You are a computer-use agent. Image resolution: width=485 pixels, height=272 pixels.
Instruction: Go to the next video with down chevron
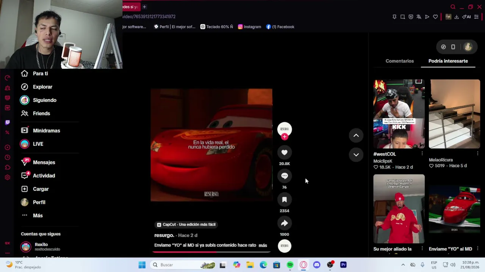click(x=356, y=154)
